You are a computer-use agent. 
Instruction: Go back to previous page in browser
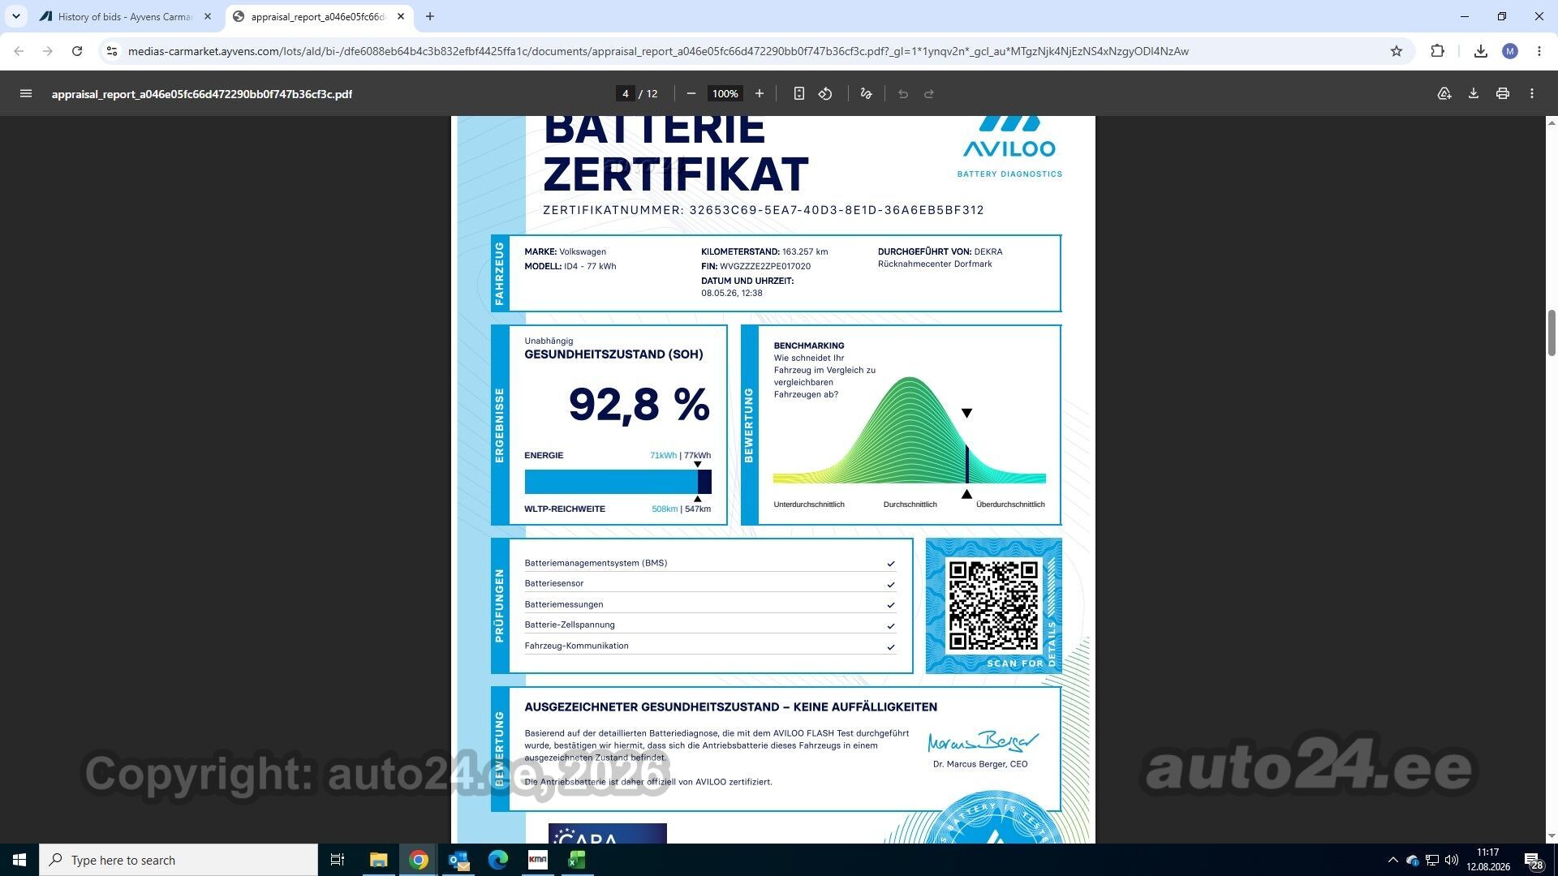click(x=19, y=51)
